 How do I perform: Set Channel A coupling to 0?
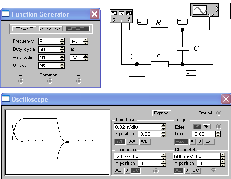click(127, 170)
